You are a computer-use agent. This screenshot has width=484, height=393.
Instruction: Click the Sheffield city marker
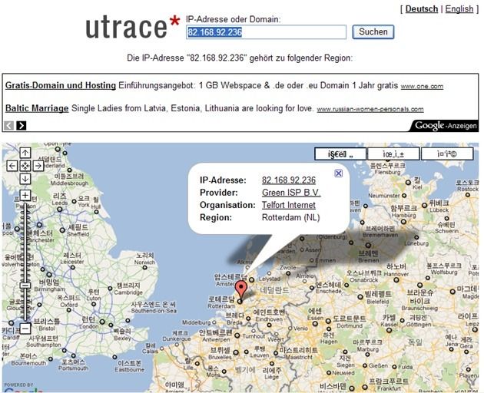tap(63, 230)
